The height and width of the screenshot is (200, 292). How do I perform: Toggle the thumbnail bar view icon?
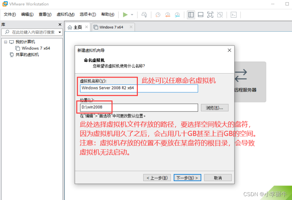(201, 15)
